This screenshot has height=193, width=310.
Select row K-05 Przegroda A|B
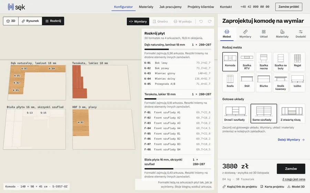pos(178,84)
